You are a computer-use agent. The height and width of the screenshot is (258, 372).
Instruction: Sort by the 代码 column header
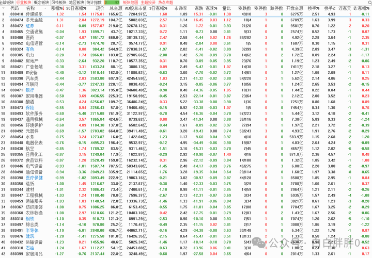[14, 8]
